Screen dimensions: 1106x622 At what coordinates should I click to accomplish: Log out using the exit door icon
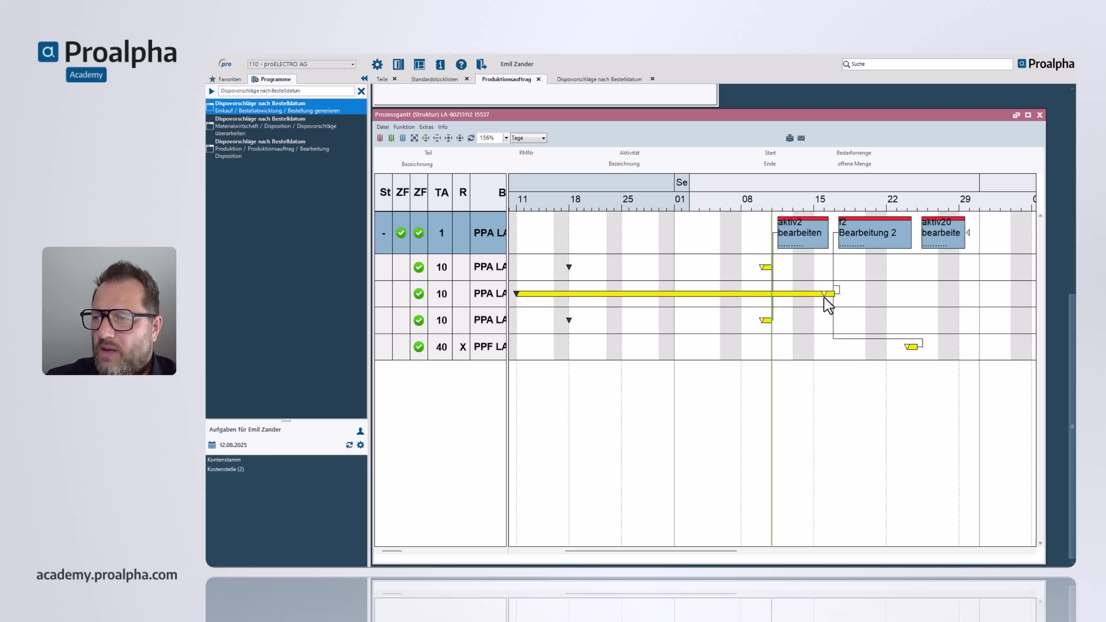pos(481,64)
